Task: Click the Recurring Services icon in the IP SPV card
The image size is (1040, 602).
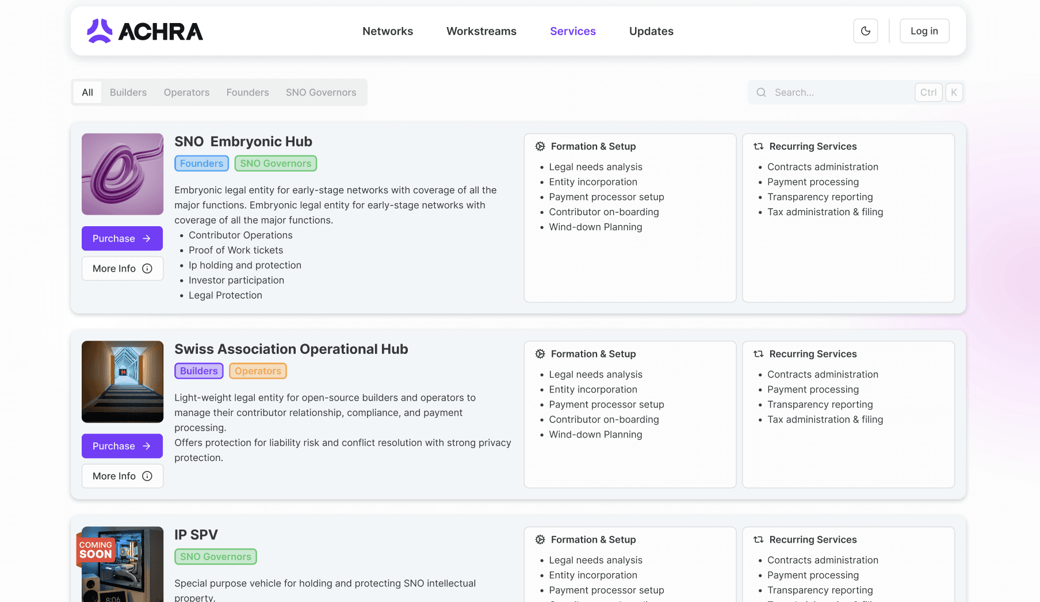Action: [x=757, y=539]
